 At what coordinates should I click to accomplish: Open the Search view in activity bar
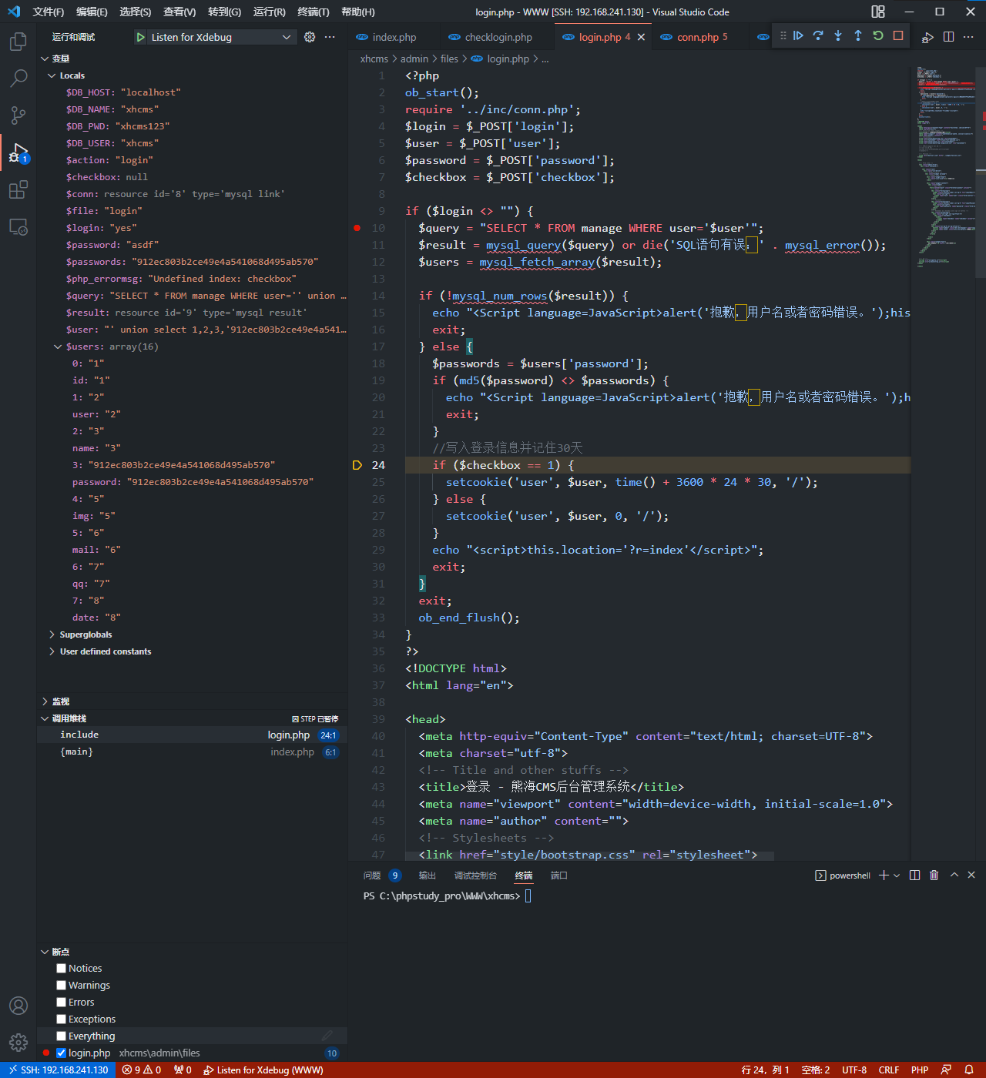click(x=18, y=78)
